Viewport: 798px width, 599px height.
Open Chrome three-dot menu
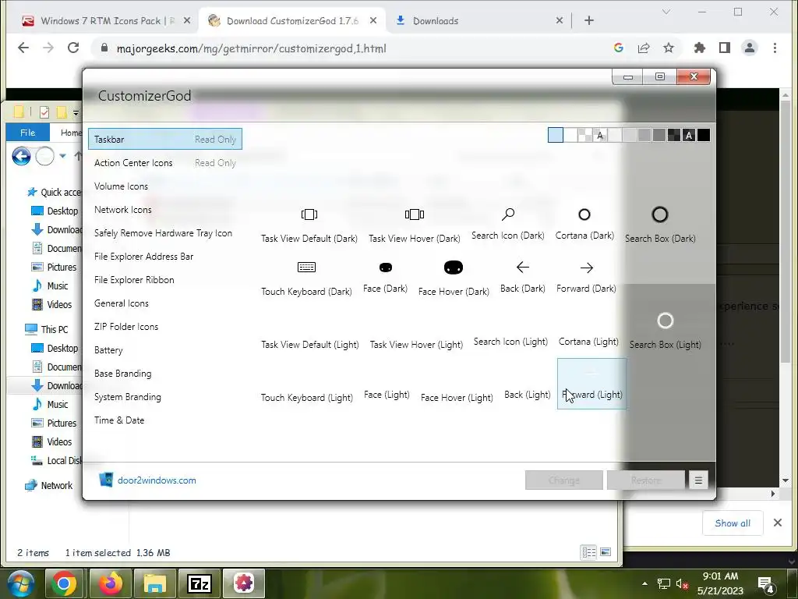[x=775, y=48]
